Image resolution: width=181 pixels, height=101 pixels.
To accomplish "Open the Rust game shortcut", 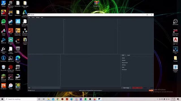I will click(11, 31).
